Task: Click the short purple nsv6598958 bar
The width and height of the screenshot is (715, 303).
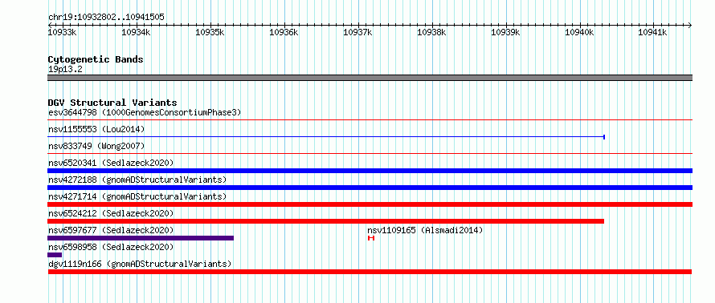Action: 55,255
